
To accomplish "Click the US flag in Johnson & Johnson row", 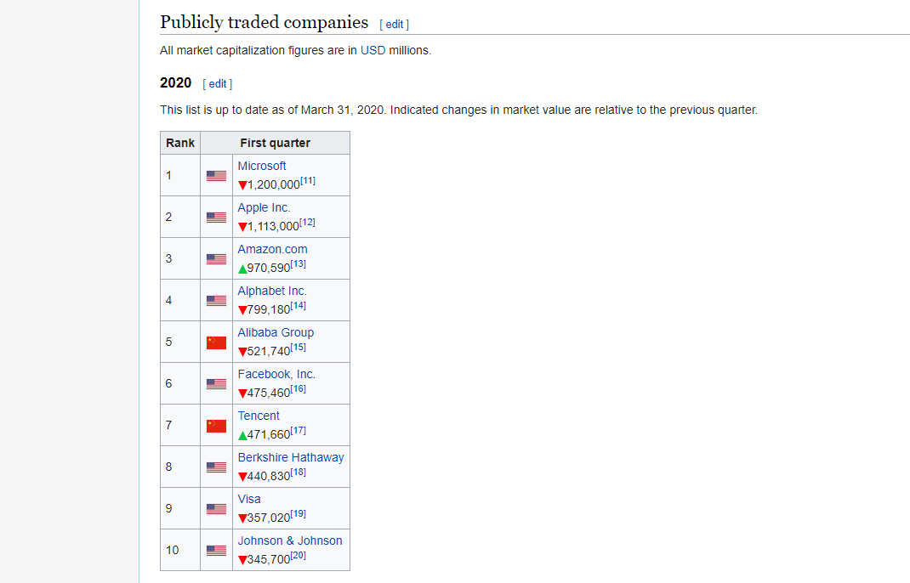I will pos(217,551).
